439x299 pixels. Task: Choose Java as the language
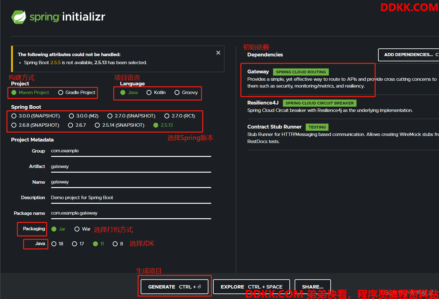129,92
